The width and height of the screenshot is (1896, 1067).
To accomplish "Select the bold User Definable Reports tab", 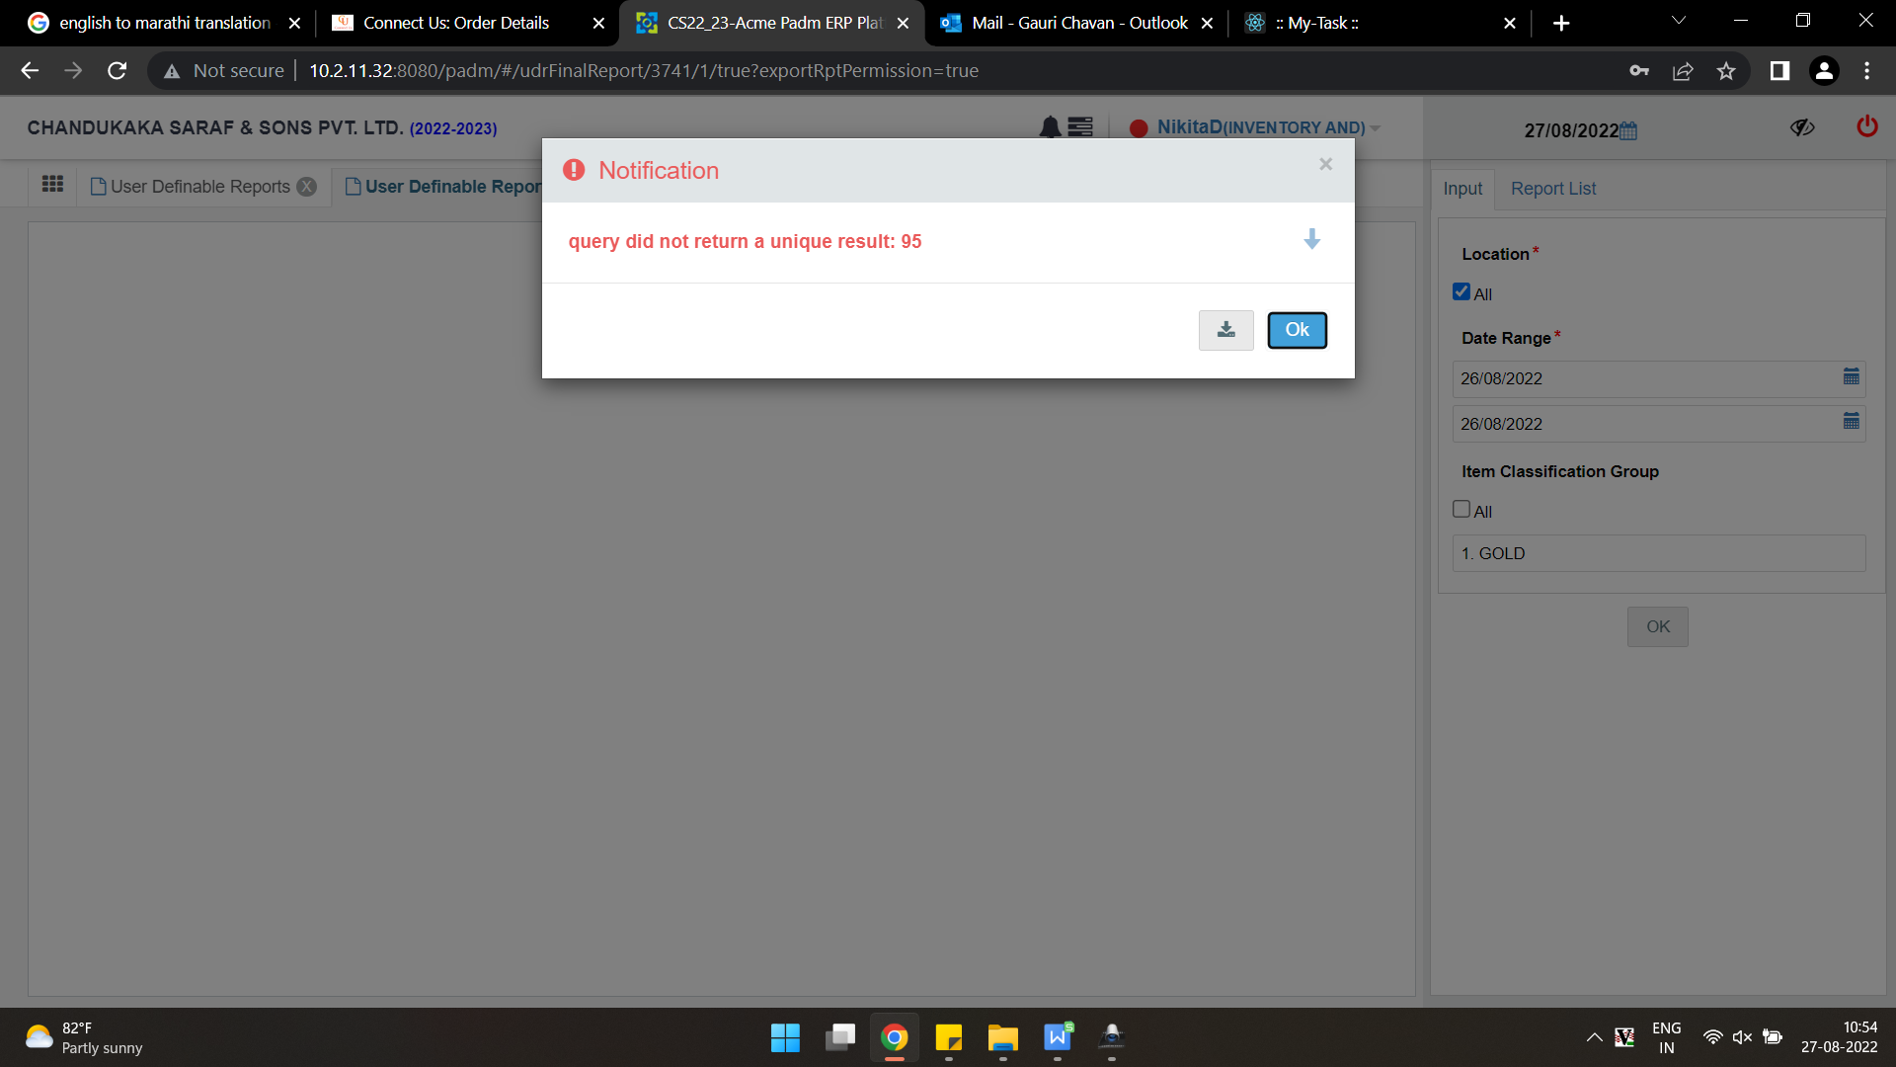I will (x=443, y=187).
